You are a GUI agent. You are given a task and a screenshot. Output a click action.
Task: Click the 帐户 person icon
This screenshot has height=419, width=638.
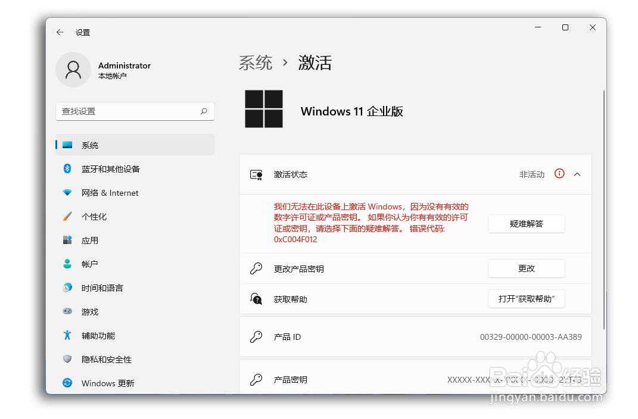pyautogui.click(x=67, y=264)
